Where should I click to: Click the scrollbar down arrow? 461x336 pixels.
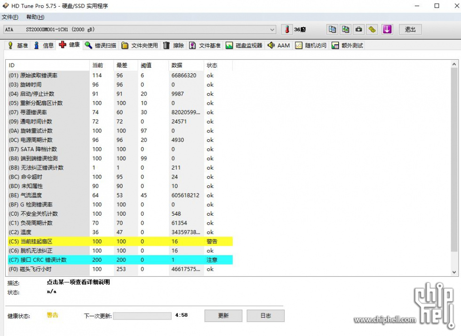point(454,272)
